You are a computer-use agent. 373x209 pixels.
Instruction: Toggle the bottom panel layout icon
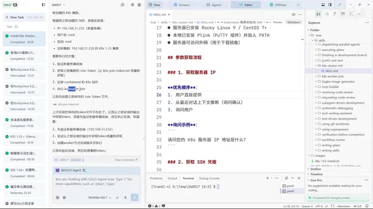(x=323, y=5)
